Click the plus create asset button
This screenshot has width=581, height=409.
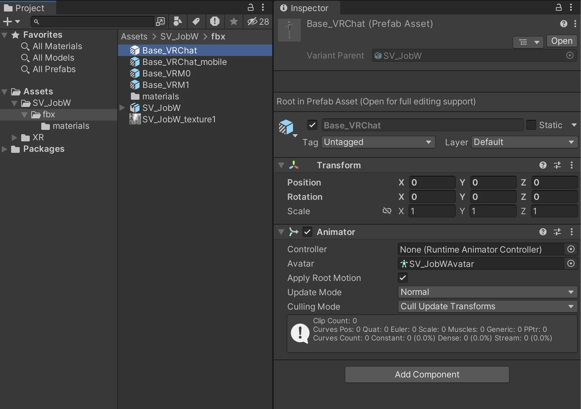(x=11, y=22)
